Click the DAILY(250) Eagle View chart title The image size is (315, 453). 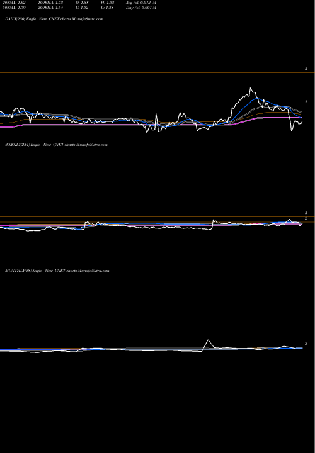(54, 19)
